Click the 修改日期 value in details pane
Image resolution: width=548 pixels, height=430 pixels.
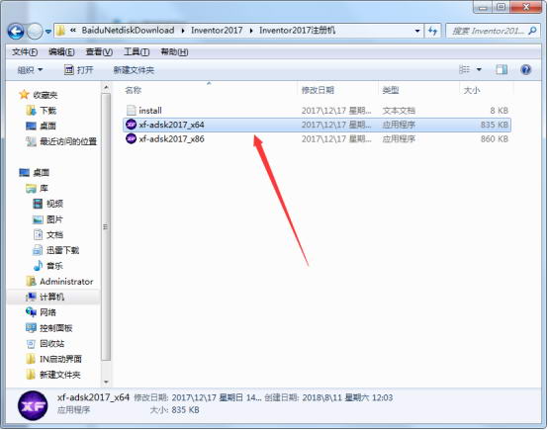(x=217, y=397)
